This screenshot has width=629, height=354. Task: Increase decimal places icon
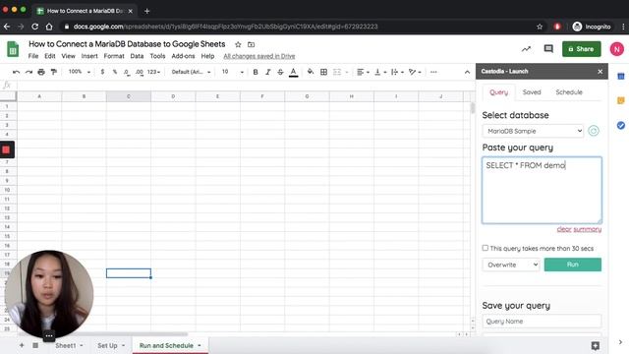pos(140,72)
